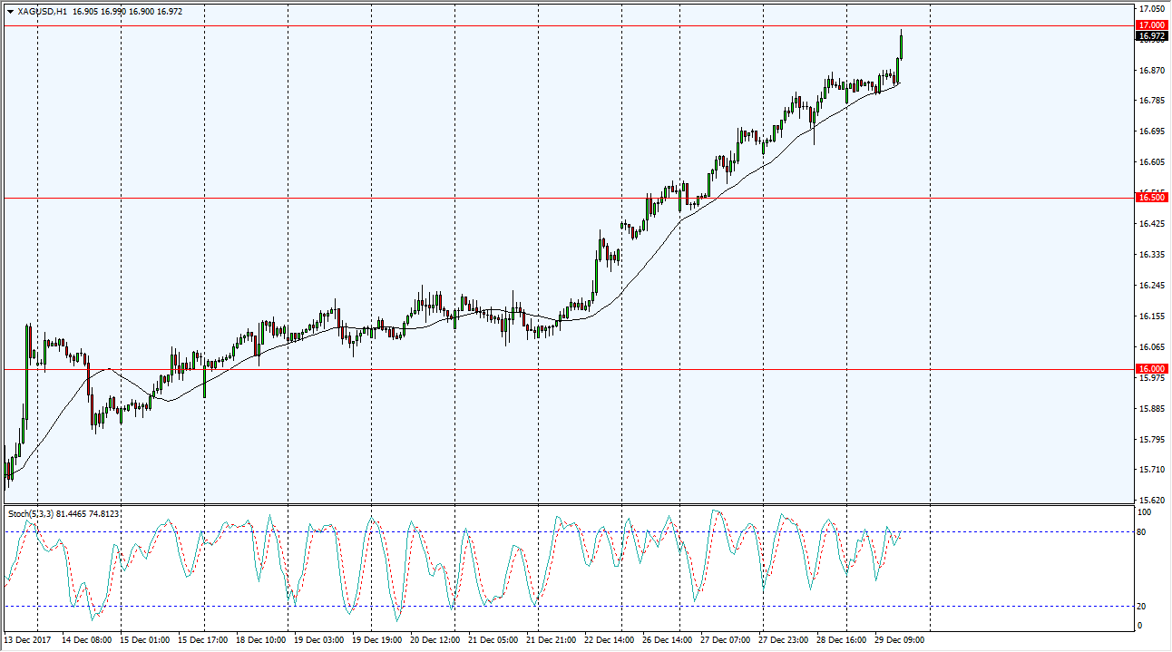Image resolution: width=1172 pixels, height=652 pixels.
Task: Click the 80 level on stochastic scale
Action: (1142, 531)
